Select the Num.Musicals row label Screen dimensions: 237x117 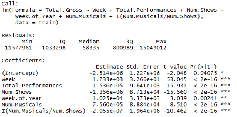click(x=22, y=105)
